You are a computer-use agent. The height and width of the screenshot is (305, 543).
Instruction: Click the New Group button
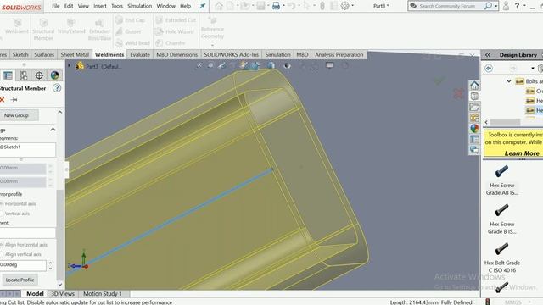click(x=19, y=115)
